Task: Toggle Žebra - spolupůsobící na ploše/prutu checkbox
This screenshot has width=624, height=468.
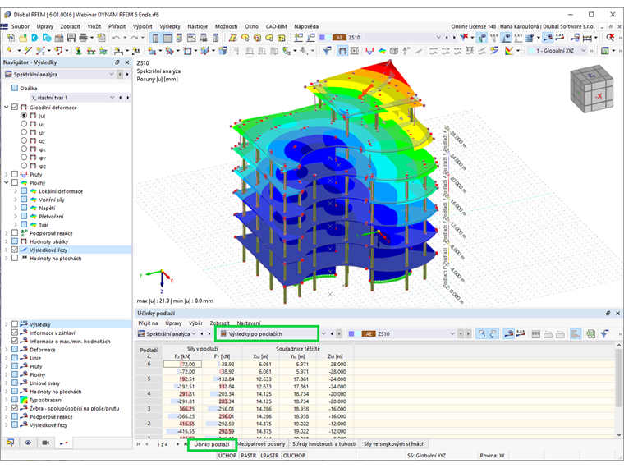Action: [x=15, y=408]
